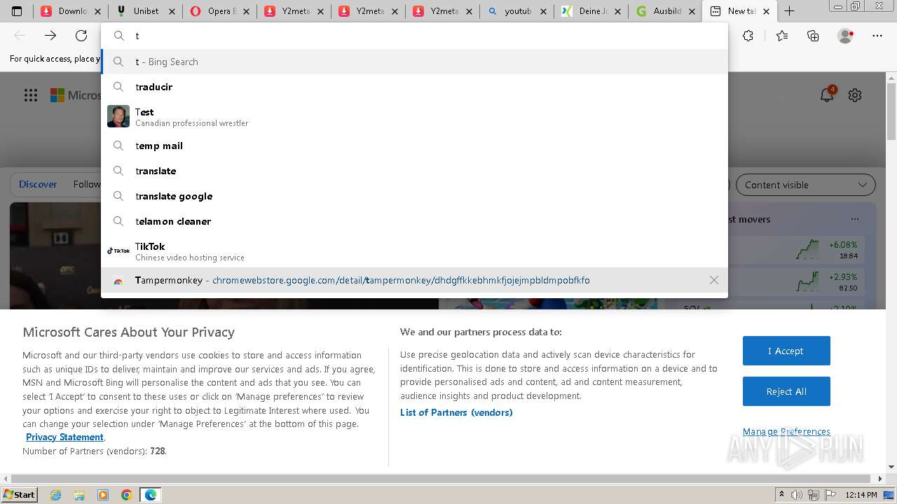897x504 pixels.
Task: Switch to the Download tab
Action: click(71, 11)
